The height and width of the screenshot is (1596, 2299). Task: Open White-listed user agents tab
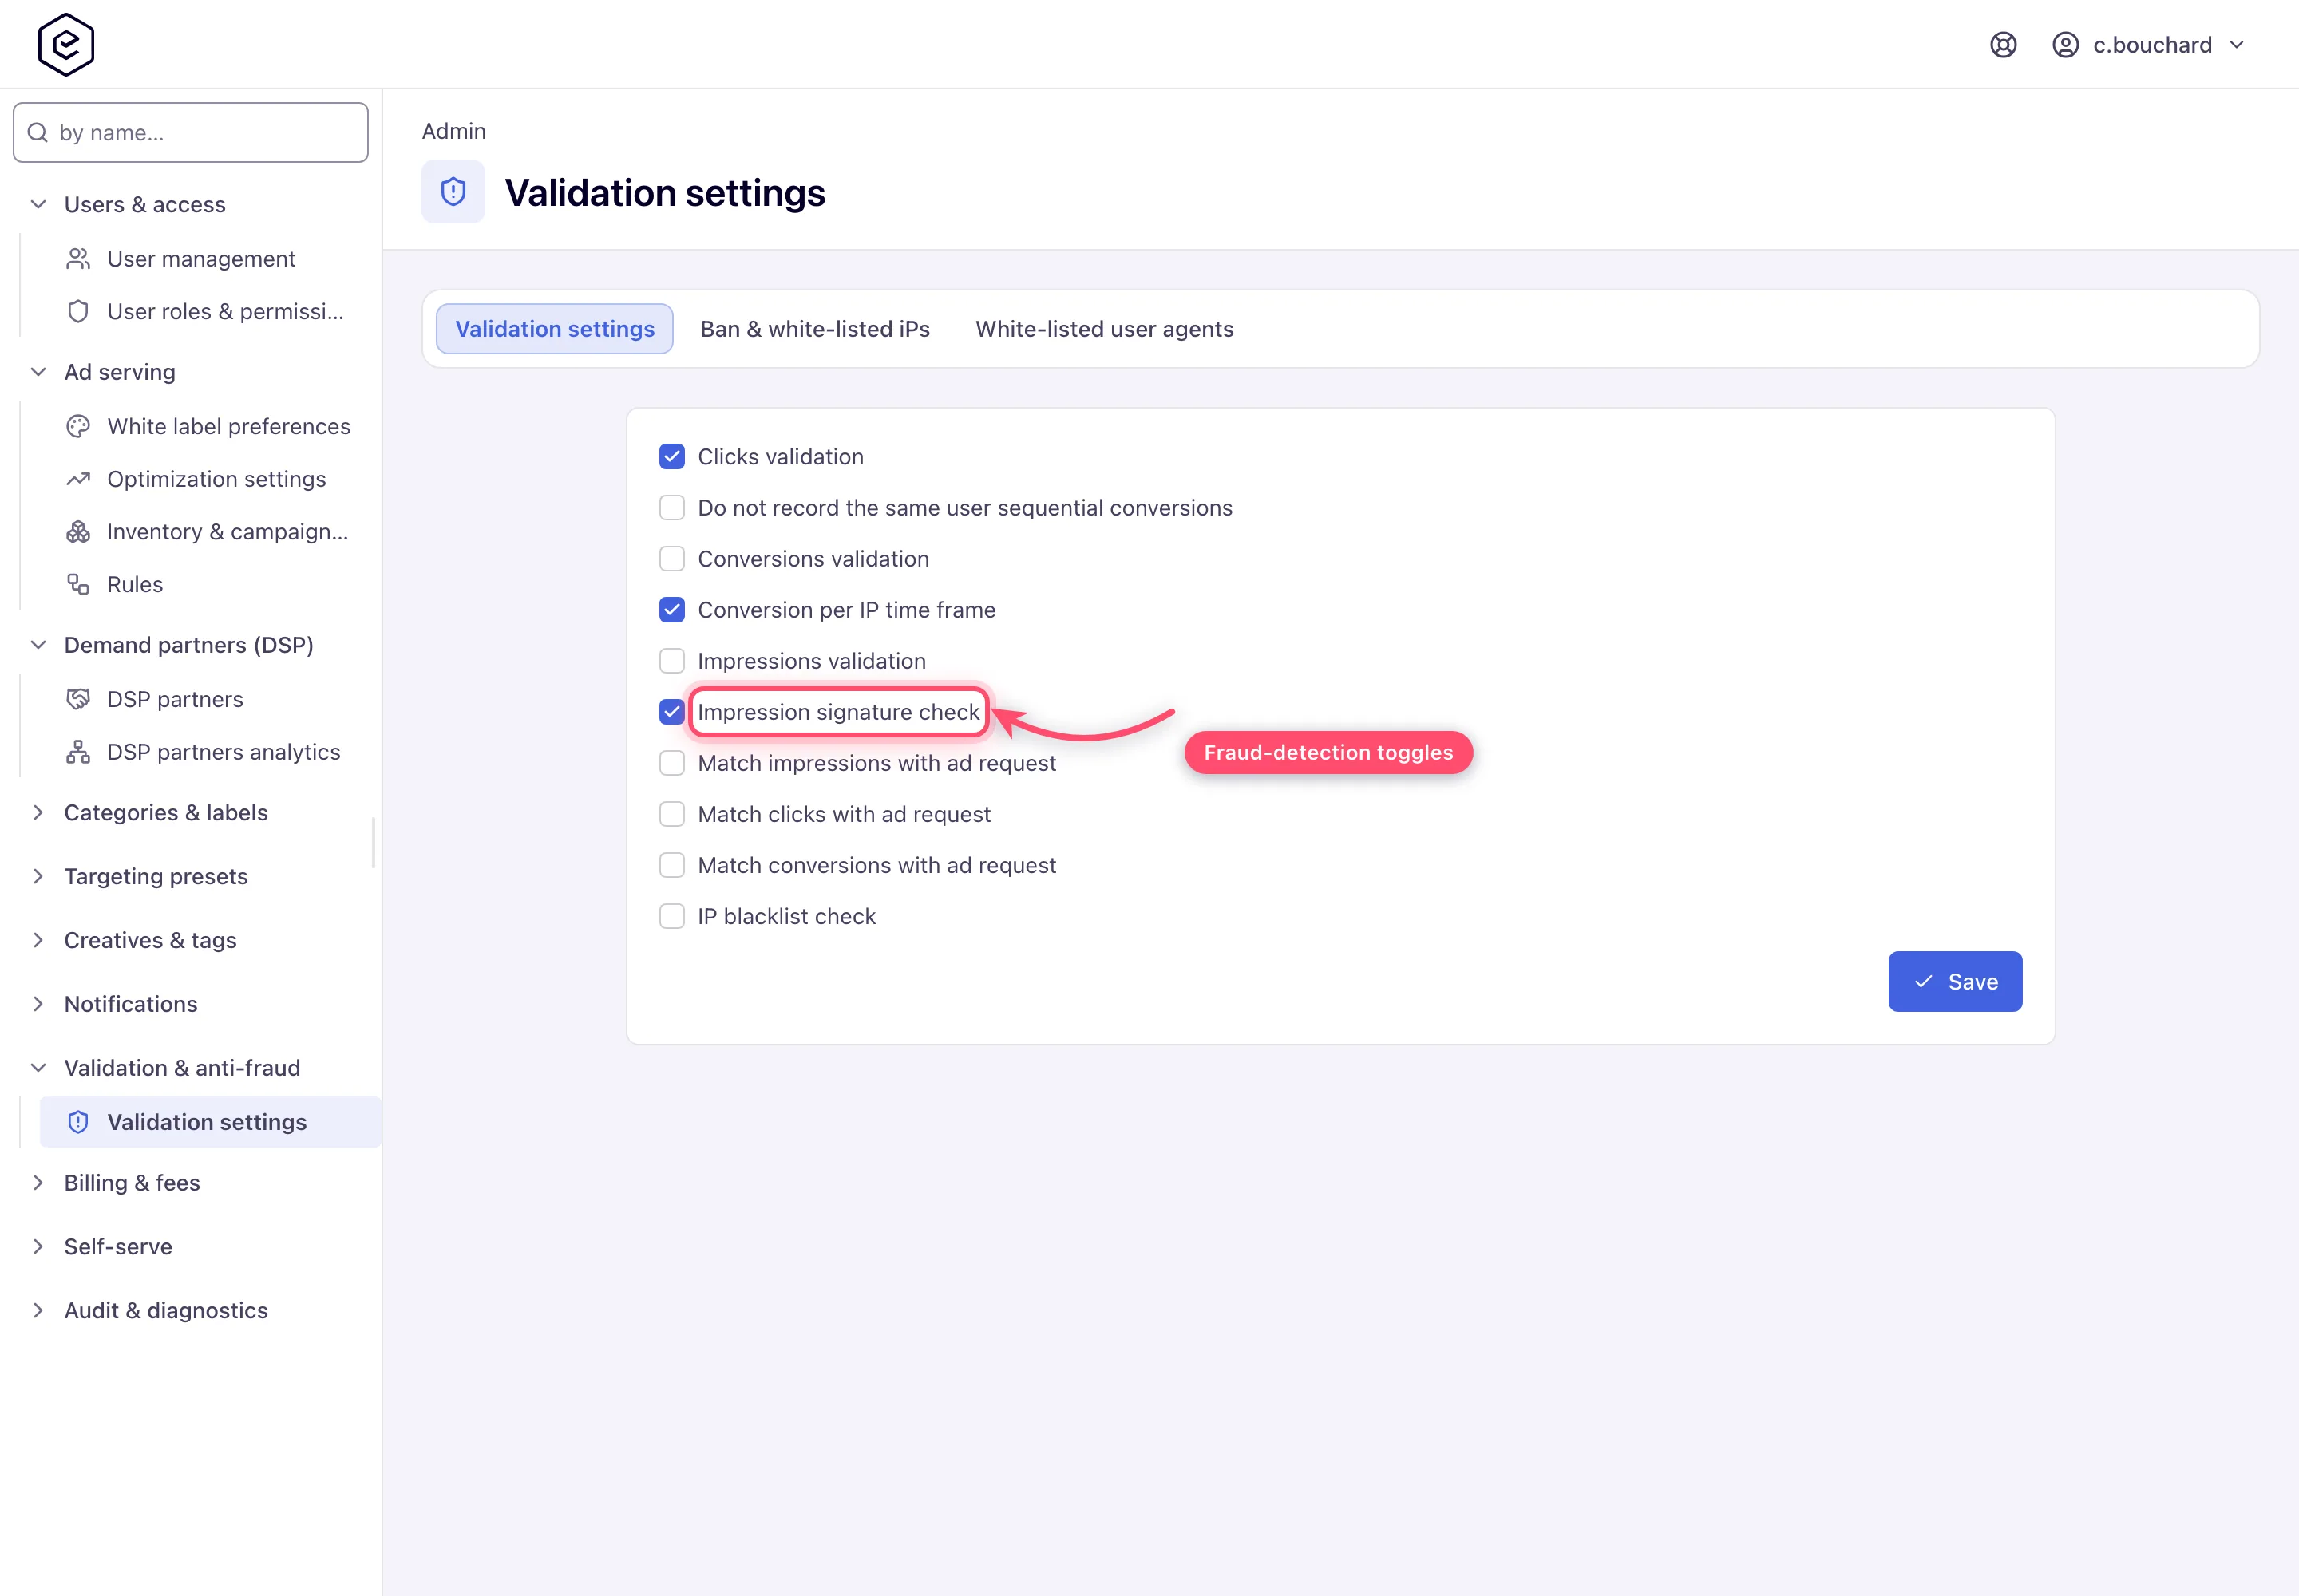point(1105,329)
